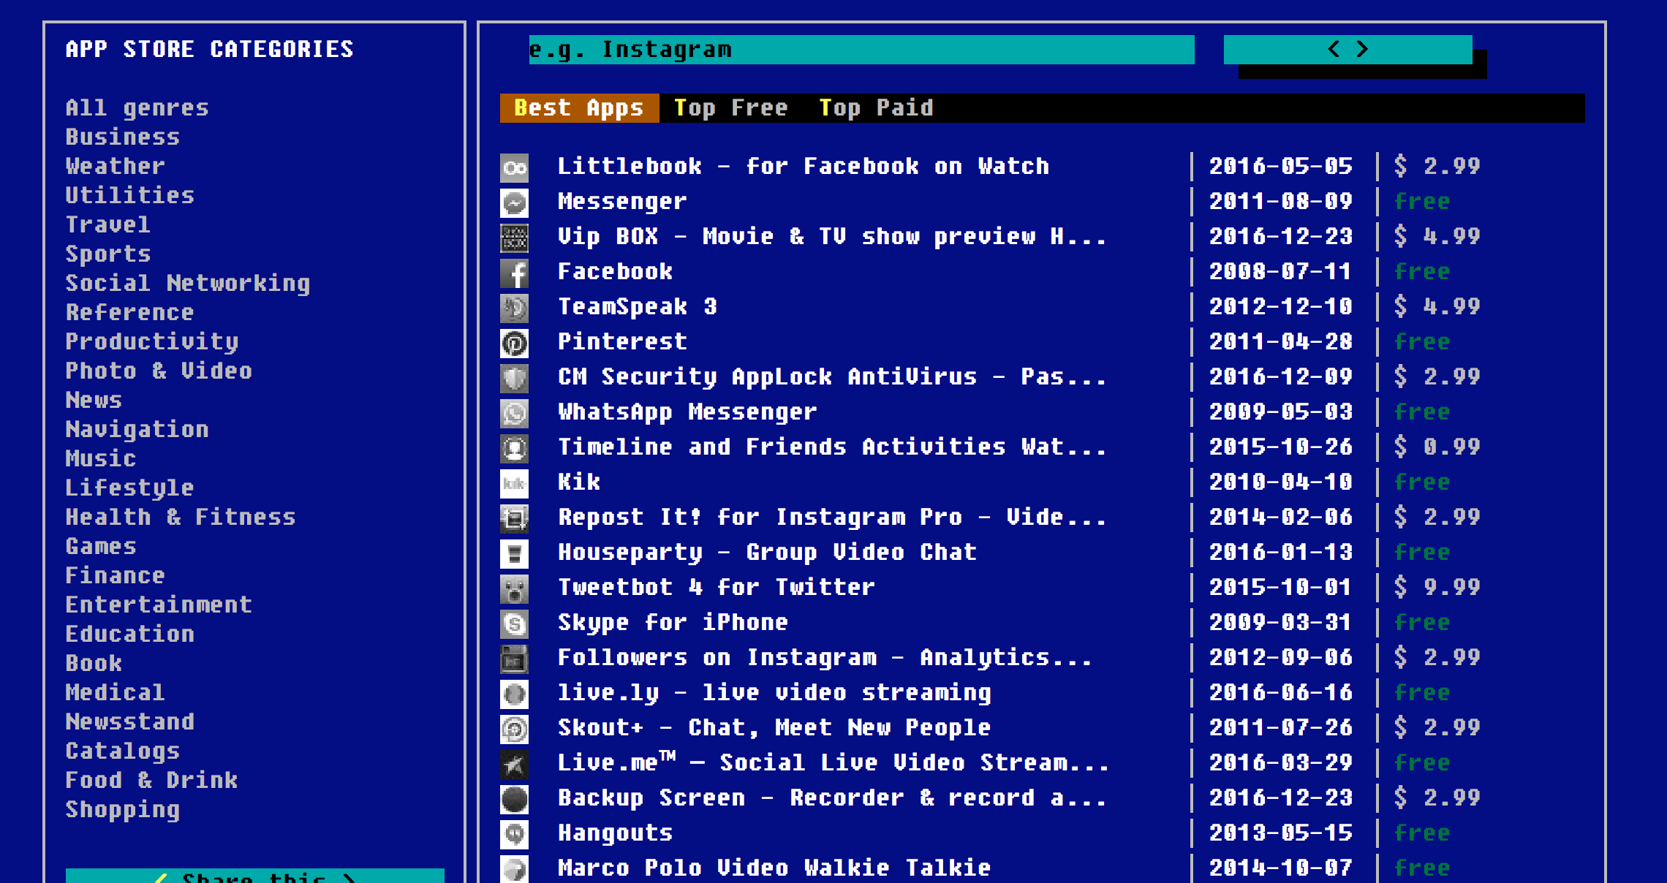Viewport: 1667px width, 883px height.
Task: Select the Best Apps tab
Action: [578, 108]
